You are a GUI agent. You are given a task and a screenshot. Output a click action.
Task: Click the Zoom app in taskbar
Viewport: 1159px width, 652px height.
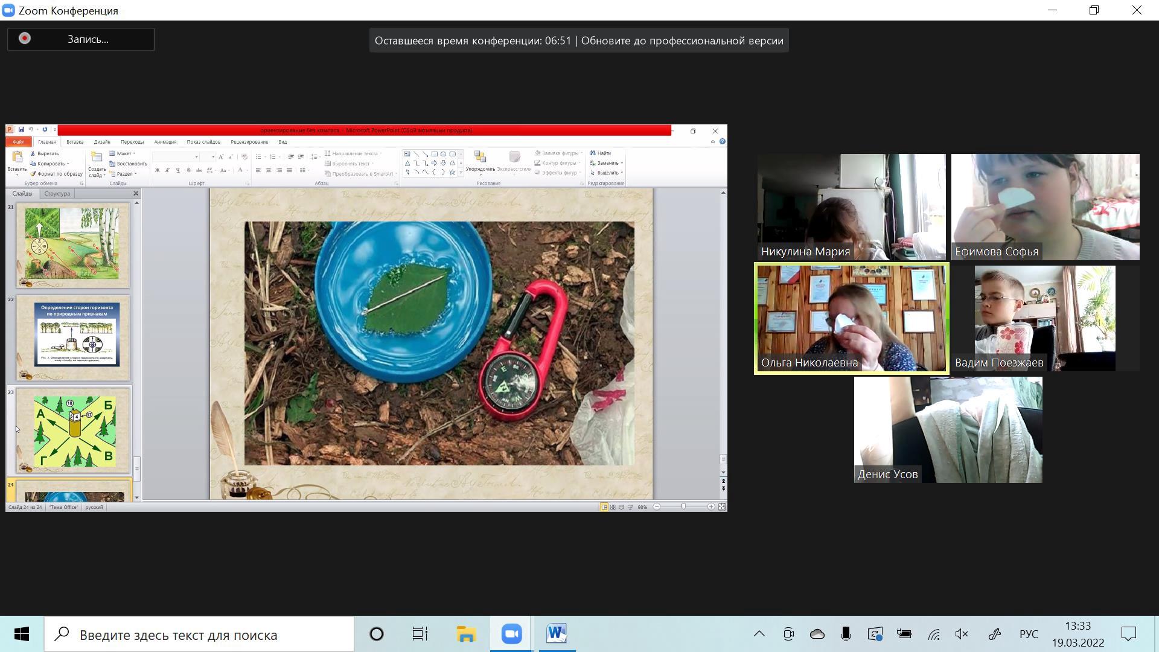click(x=511, y=634)
